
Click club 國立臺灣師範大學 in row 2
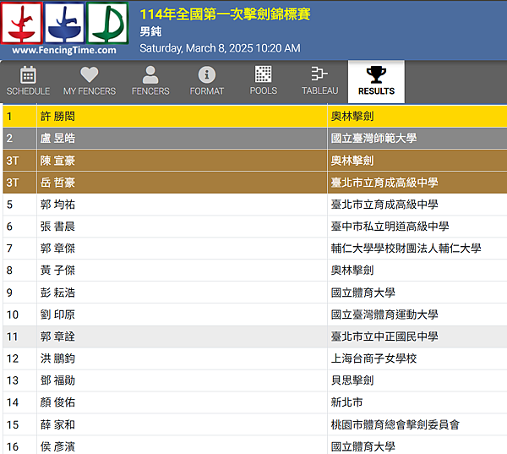click(x=373, y=138)
